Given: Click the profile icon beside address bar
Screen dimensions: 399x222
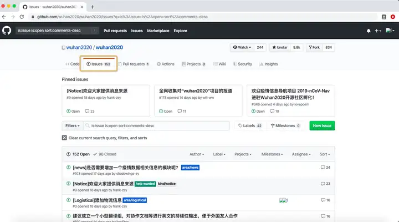Looking at the screenshot, I should (x=383, y=17).
